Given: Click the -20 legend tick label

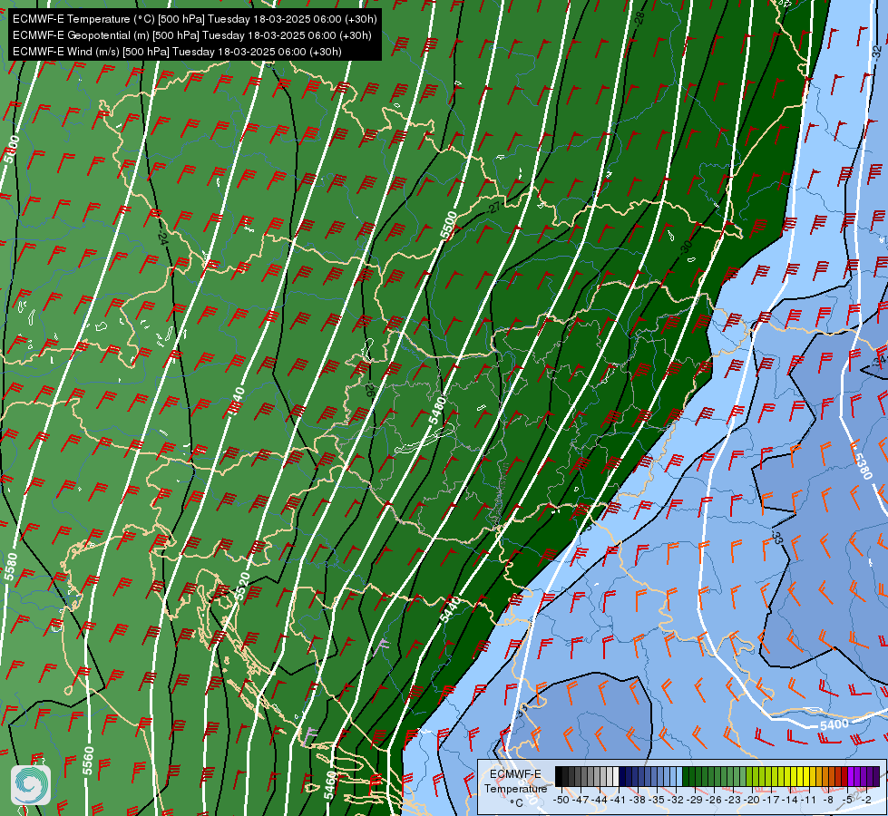Looking at the screenshot, I should pyautogui.click(x=752, y=800).
